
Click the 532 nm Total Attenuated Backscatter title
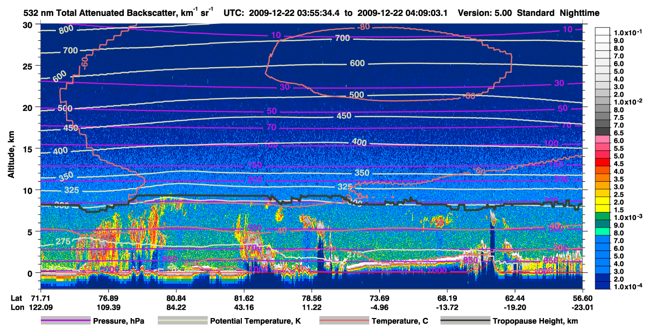click(119, 13)
